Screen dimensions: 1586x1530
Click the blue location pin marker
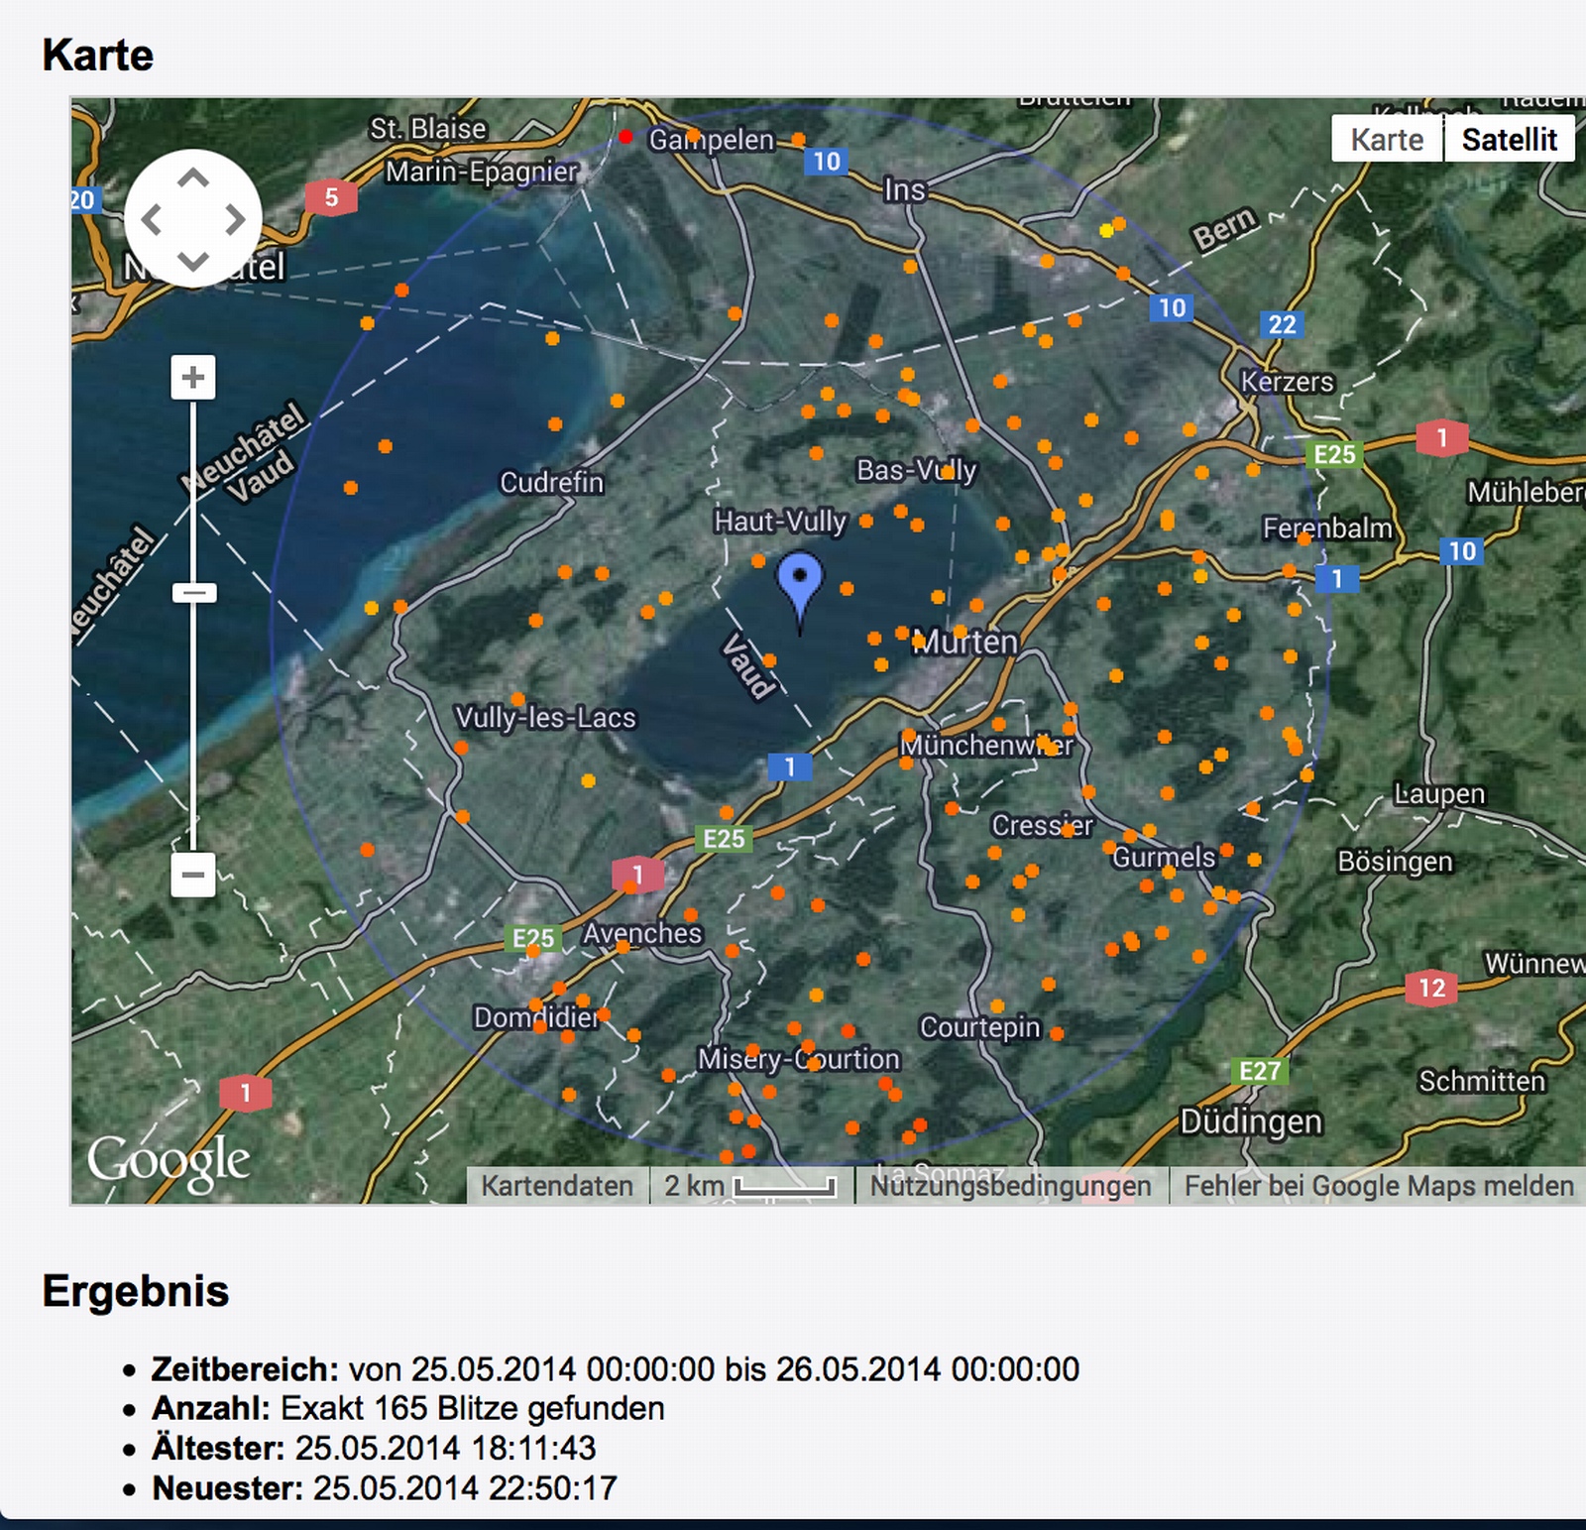pyautogui.click(x=800, y=580)
